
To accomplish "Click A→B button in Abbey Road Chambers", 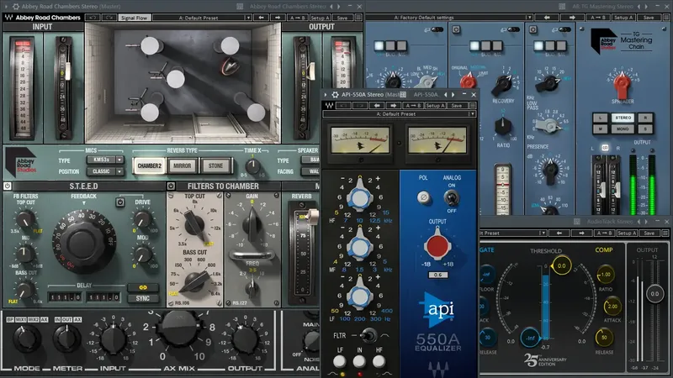I will click(298, 18).
